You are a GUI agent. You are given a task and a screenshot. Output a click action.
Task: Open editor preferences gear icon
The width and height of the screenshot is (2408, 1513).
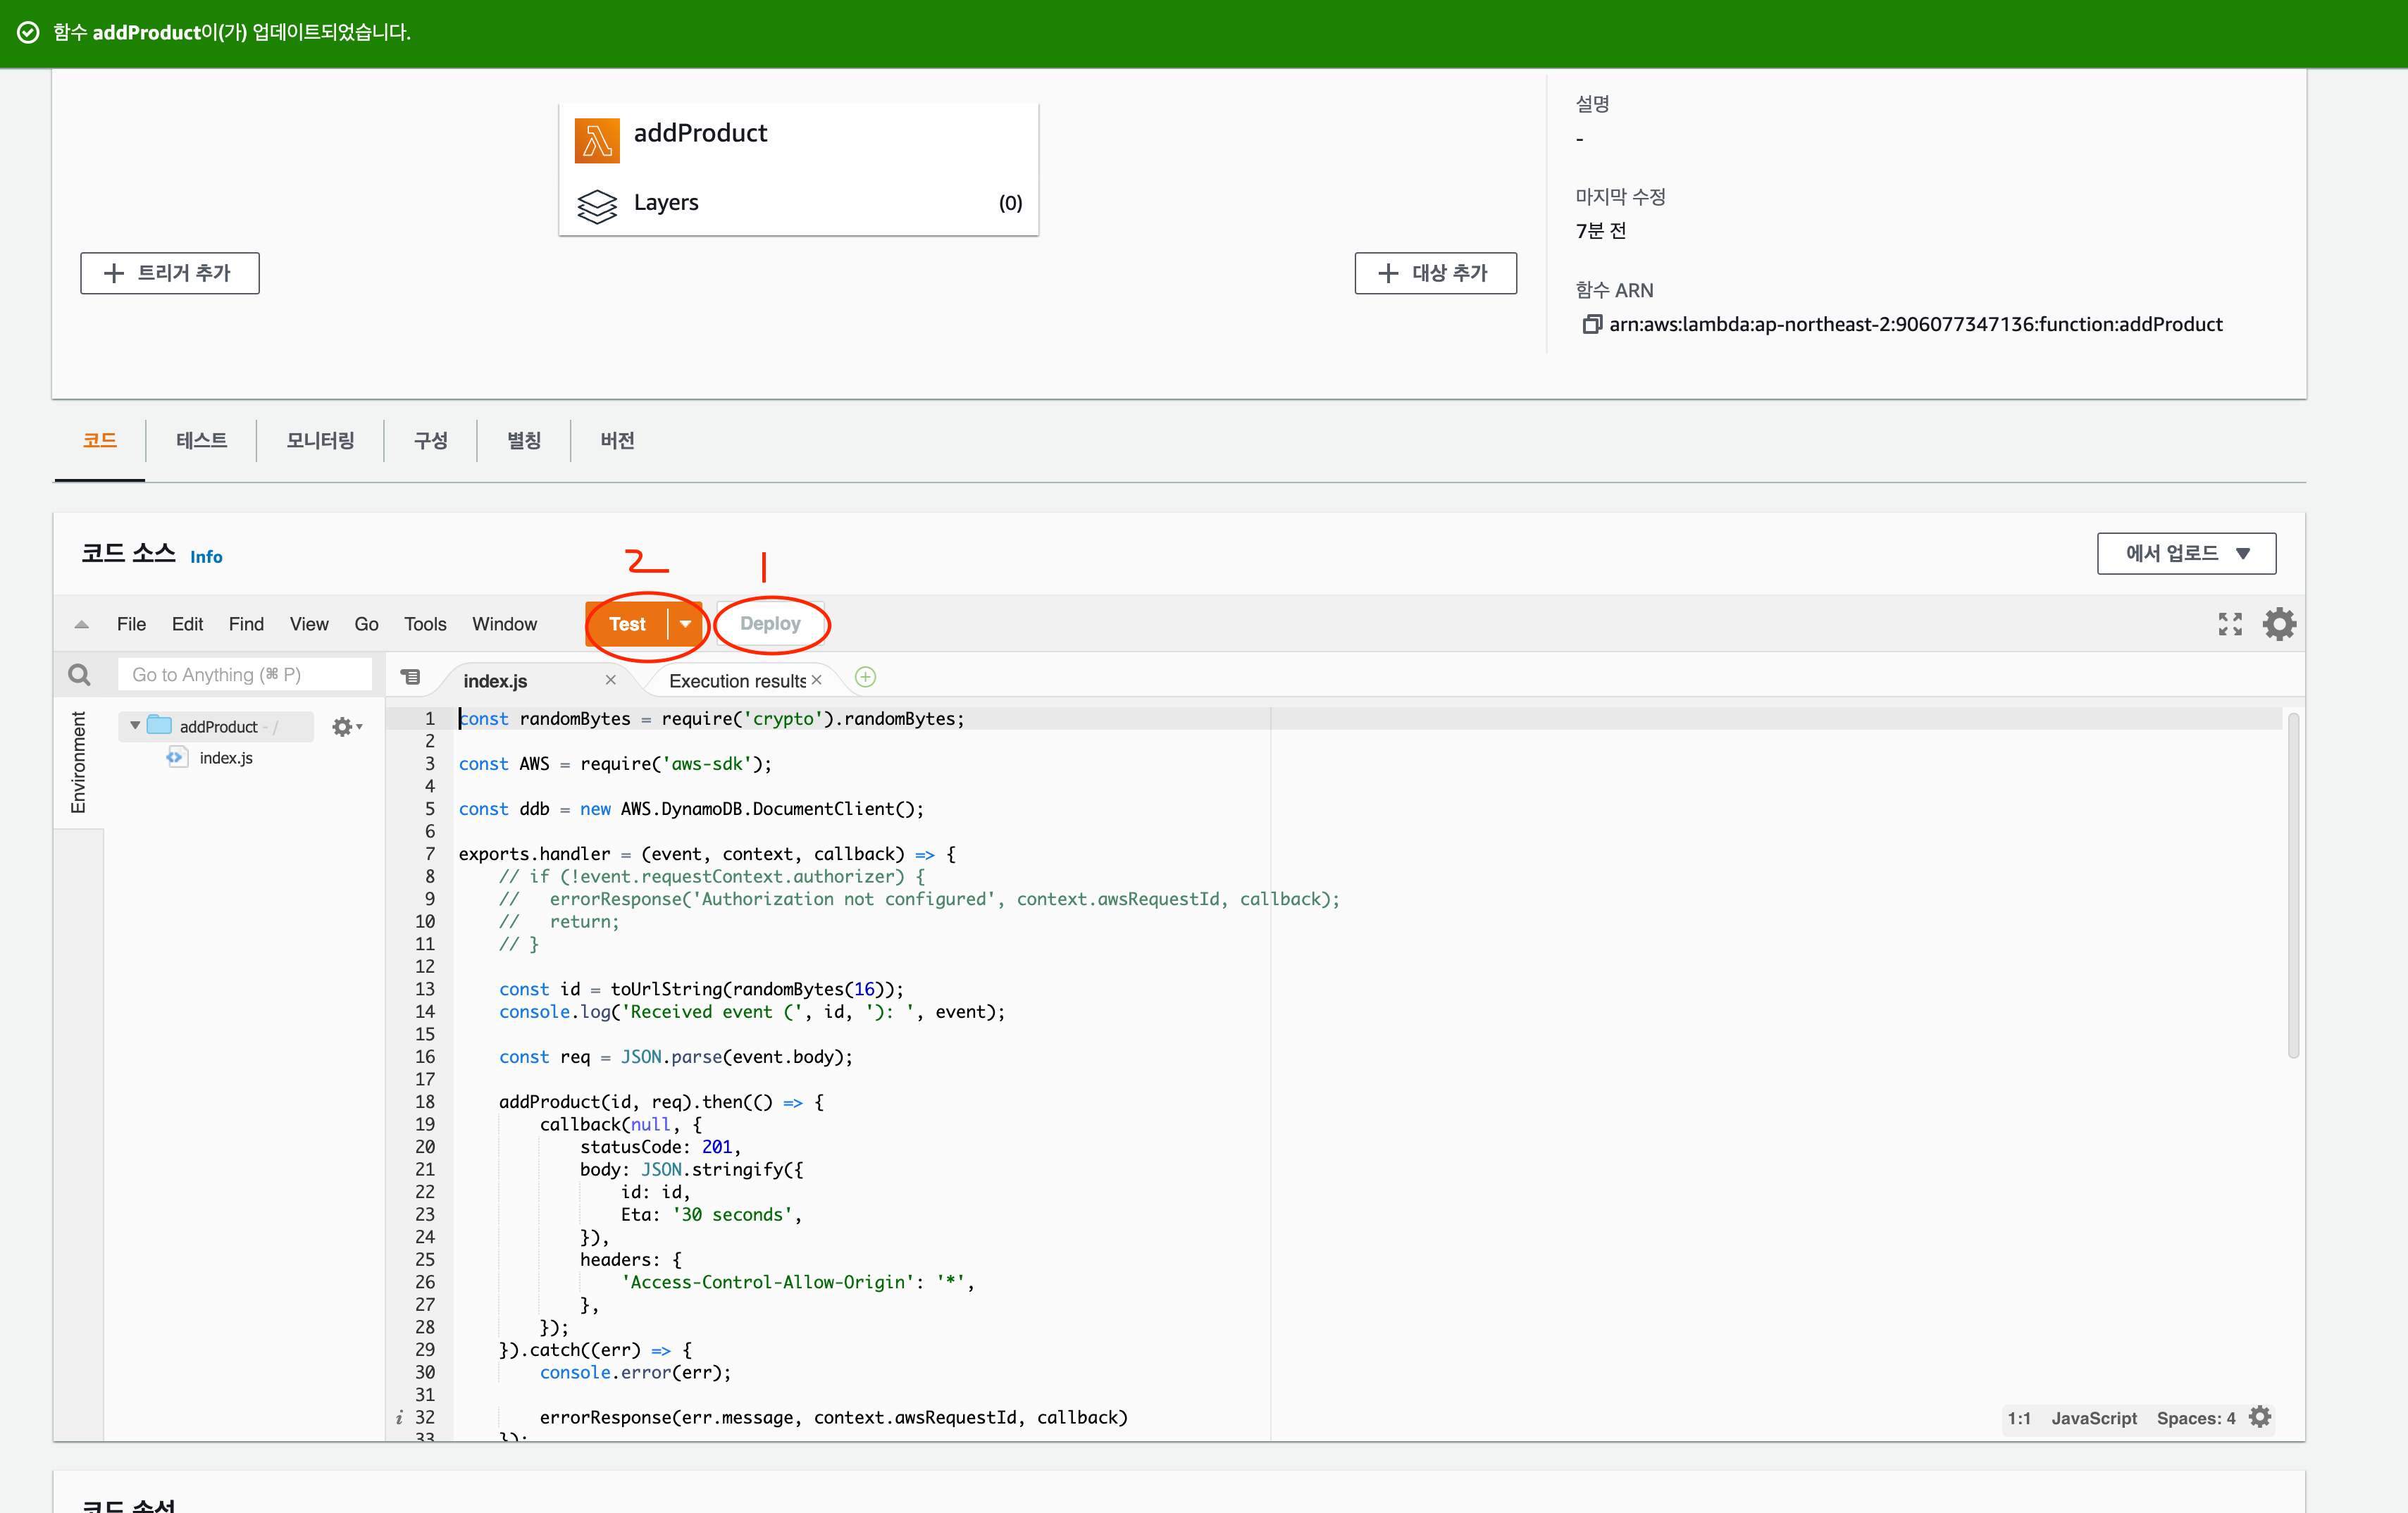2279,624
